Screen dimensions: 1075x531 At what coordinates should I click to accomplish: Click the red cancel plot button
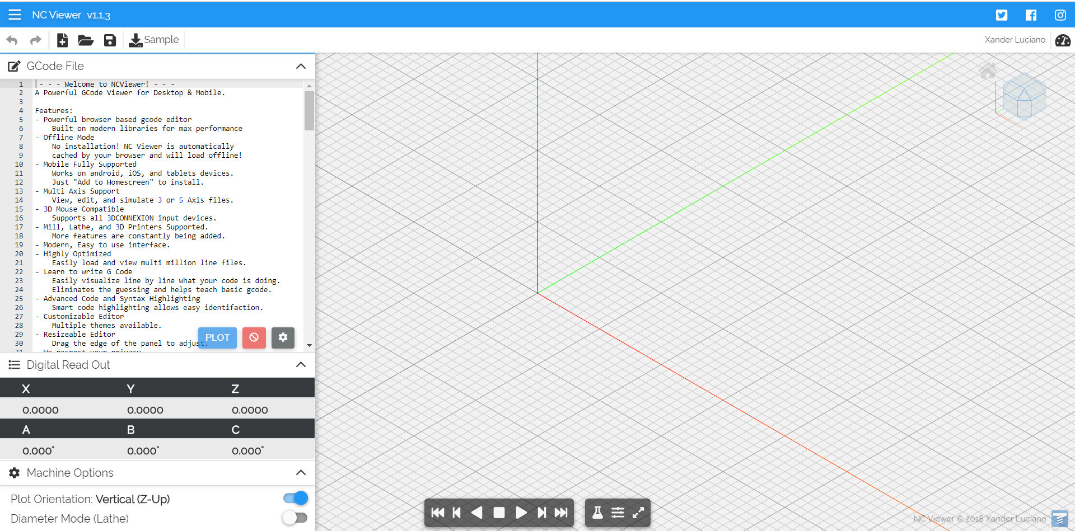254,337
